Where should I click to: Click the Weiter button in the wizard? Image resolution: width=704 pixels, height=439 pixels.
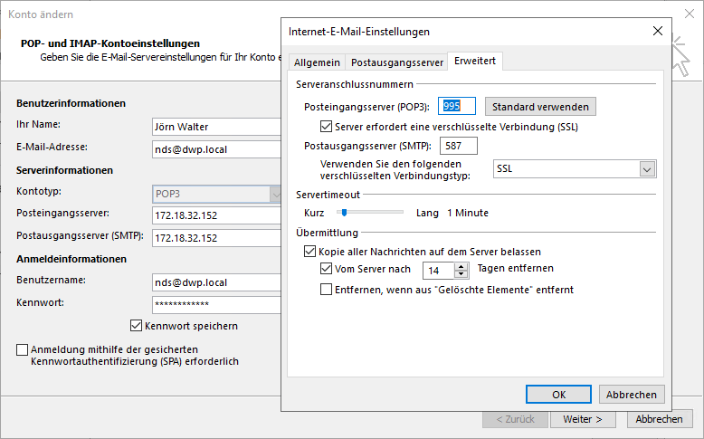[582, 419]
